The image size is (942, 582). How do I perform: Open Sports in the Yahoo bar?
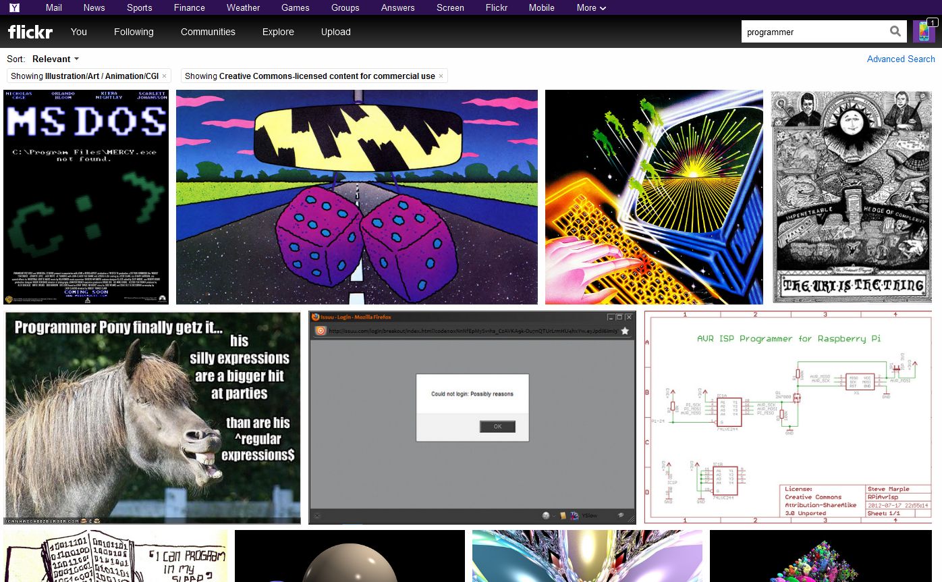(140, 8)
